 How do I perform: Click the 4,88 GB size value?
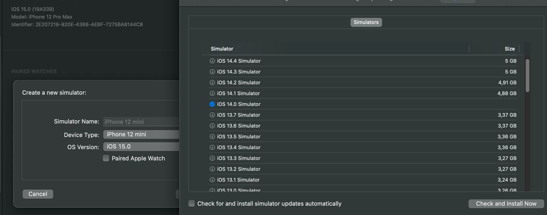[x=507, y=93]
